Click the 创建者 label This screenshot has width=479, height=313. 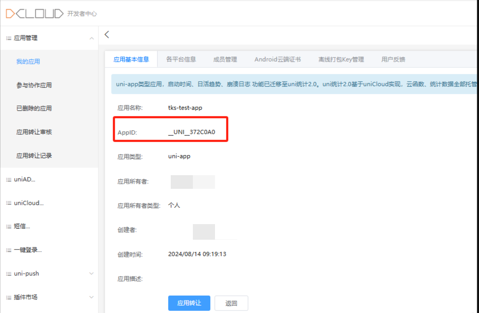(x=127, y=230)
